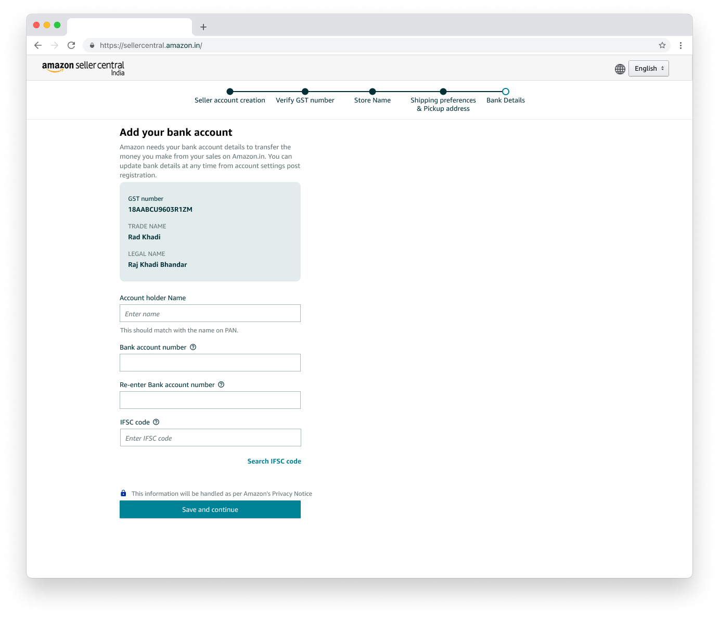Click the Amazon Seller Central logo
The height and width of the screenshot is (617, 719).
[x=83, y=68]
